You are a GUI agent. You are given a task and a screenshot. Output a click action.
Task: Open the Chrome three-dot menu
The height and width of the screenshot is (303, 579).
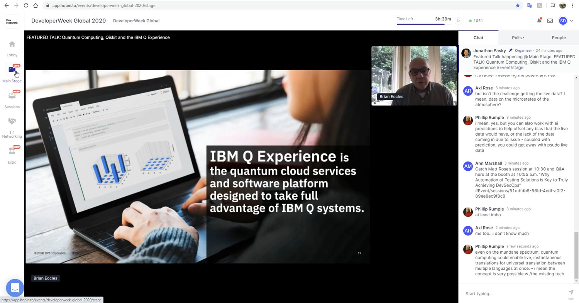(x=572, y=5)
